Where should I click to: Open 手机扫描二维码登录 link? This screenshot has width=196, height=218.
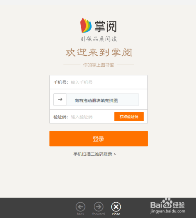tap(93, 154)
